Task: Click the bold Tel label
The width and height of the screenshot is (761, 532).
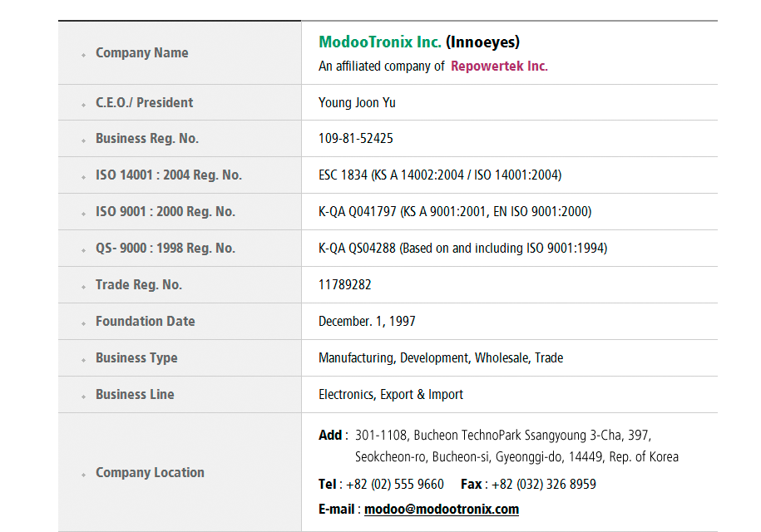Action: 327,485
